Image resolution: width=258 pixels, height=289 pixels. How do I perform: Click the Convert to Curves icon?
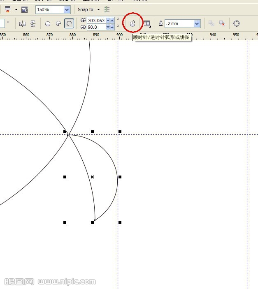(237, 23)
